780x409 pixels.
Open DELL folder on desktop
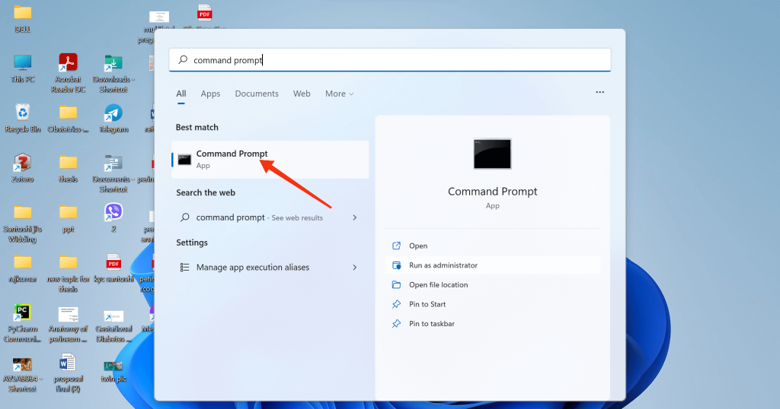click(x=22, y=19)
